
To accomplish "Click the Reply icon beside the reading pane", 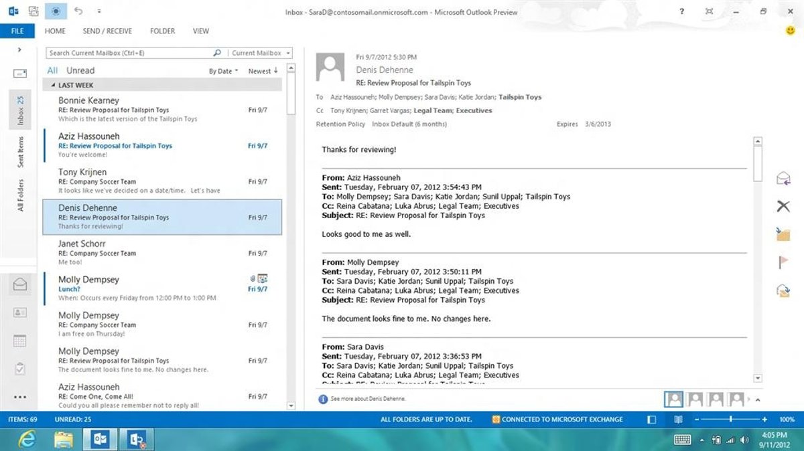I will 783,178.
